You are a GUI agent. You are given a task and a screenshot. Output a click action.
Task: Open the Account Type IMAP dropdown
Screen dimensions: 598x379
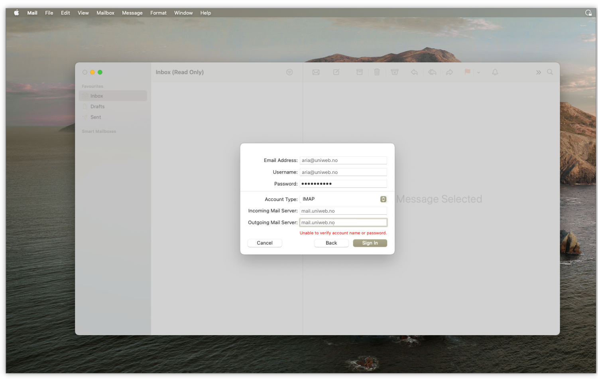coord(343,199)
